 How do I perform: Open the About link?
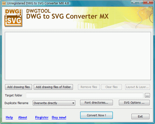coord(23,118)
